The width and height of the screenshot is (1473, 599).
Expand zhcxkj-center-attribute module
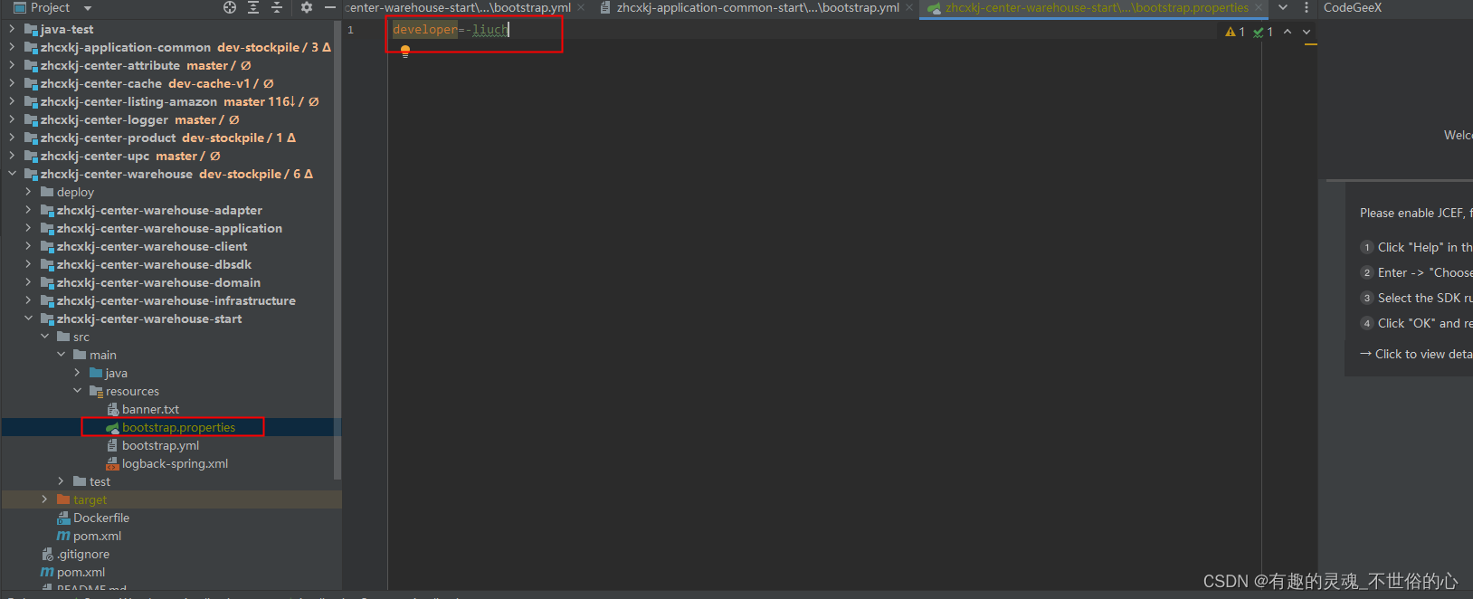(x=12, y=65)
